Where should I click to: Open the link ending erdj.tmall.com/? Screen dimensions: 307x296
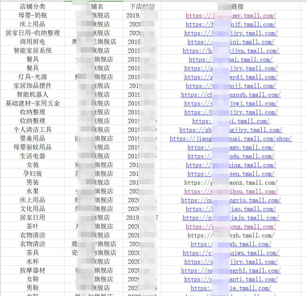tap(231, 77)
